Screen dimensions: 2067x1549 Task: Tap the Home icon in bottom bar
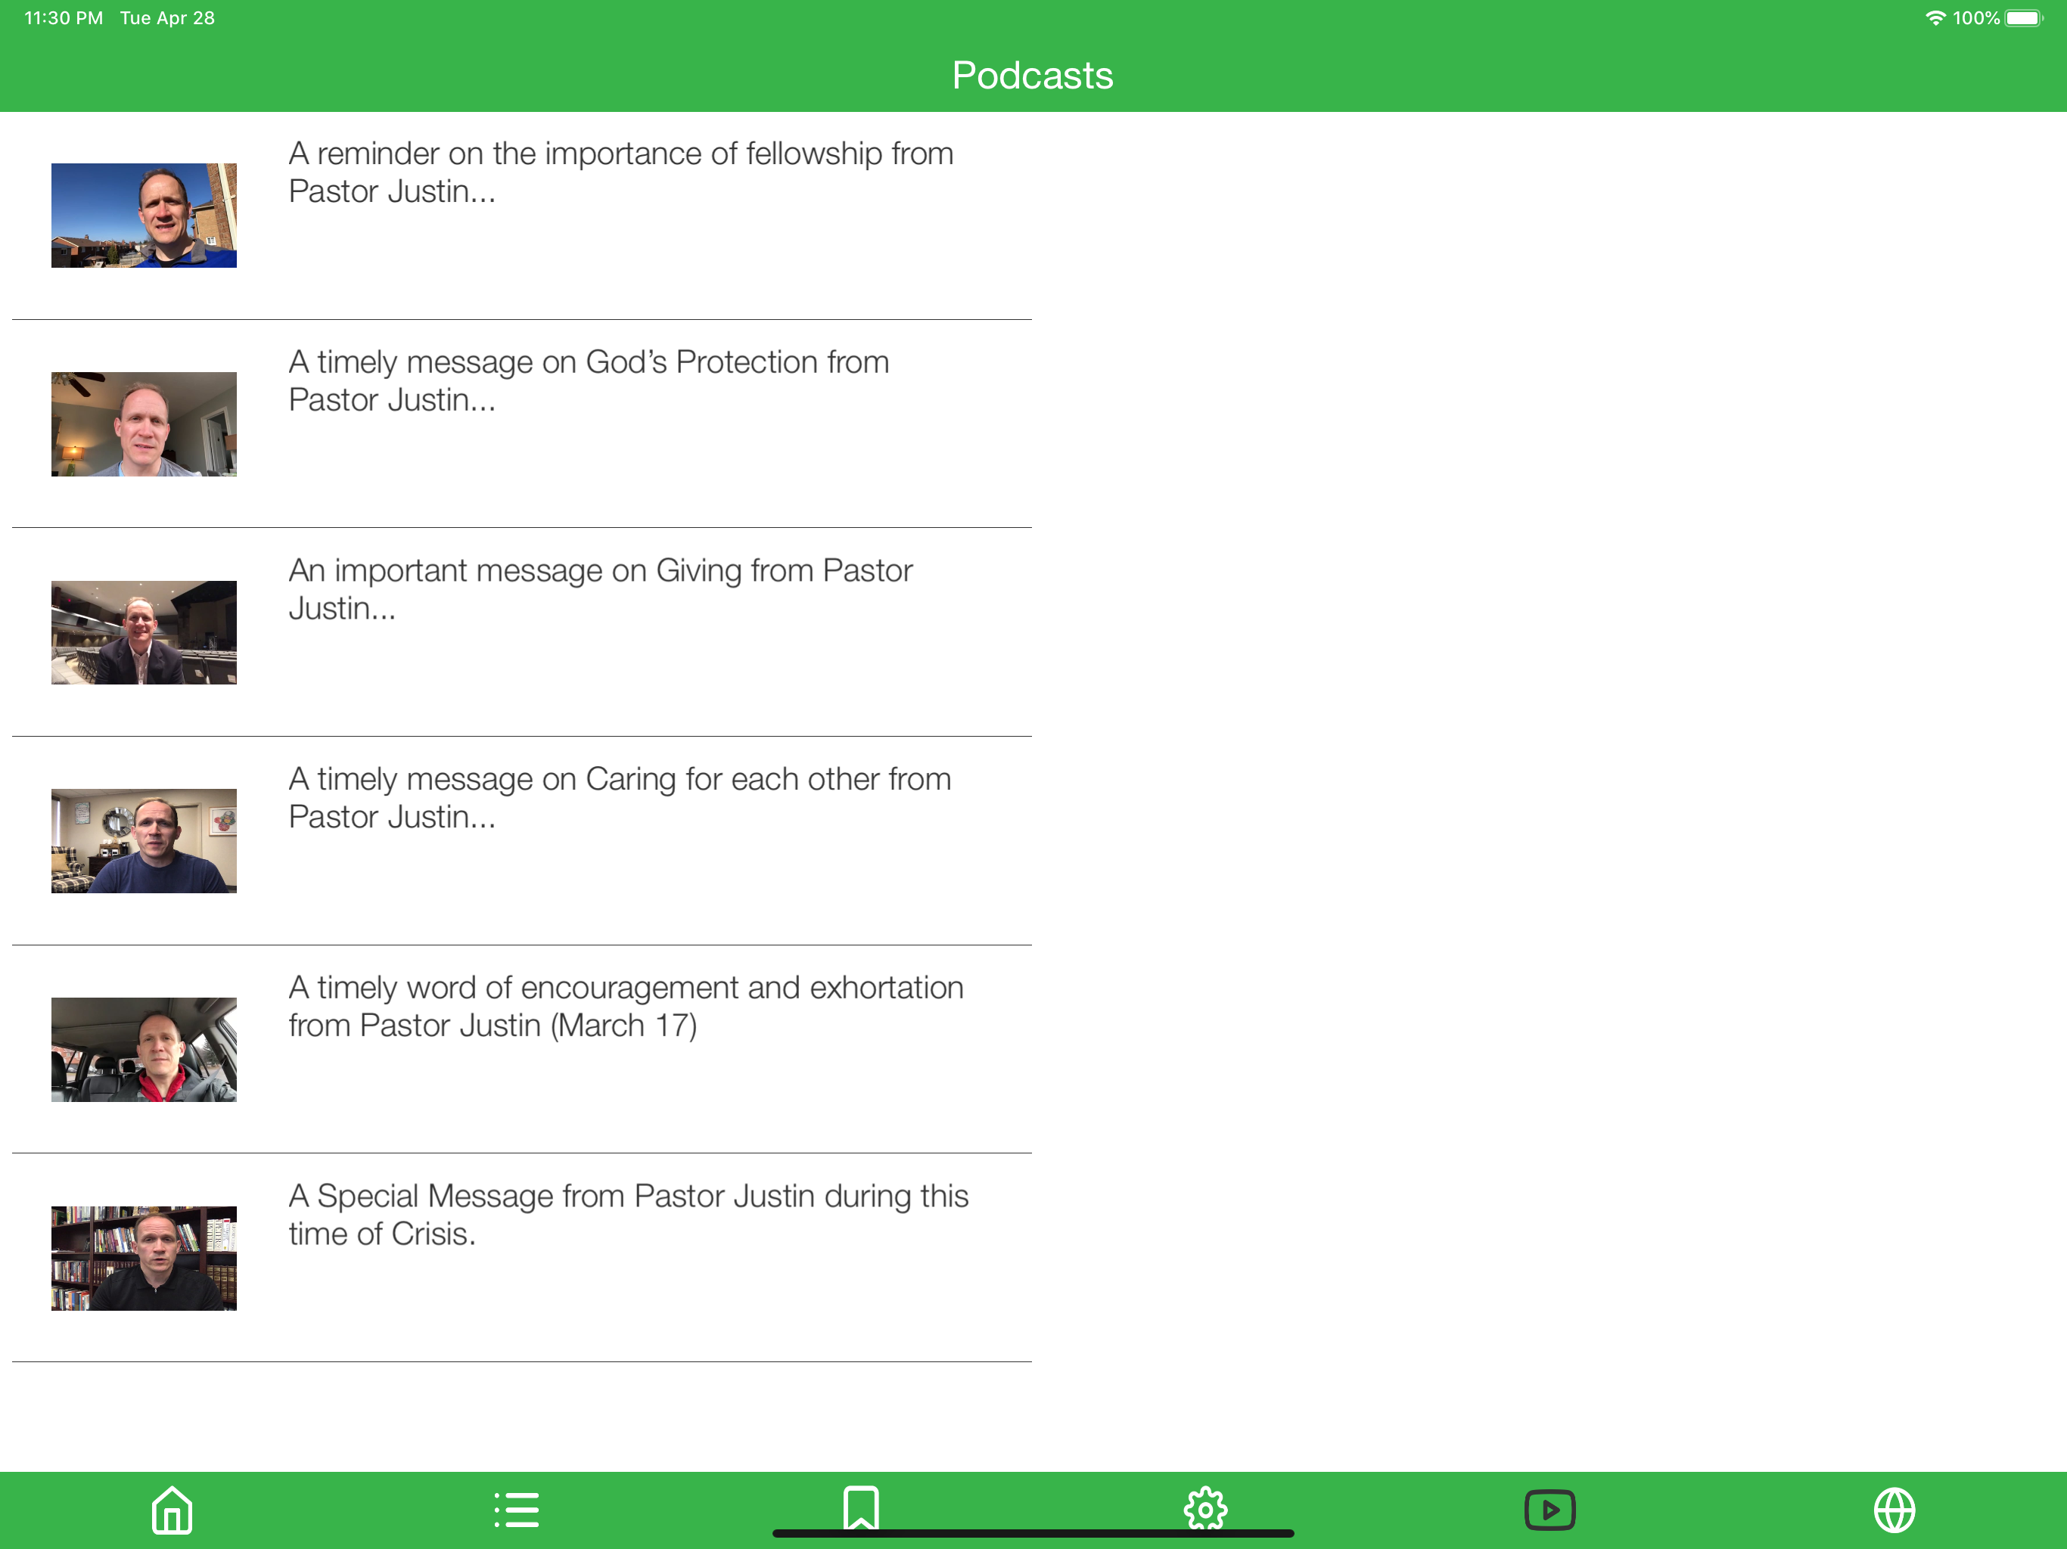[x=172, y=1510]
